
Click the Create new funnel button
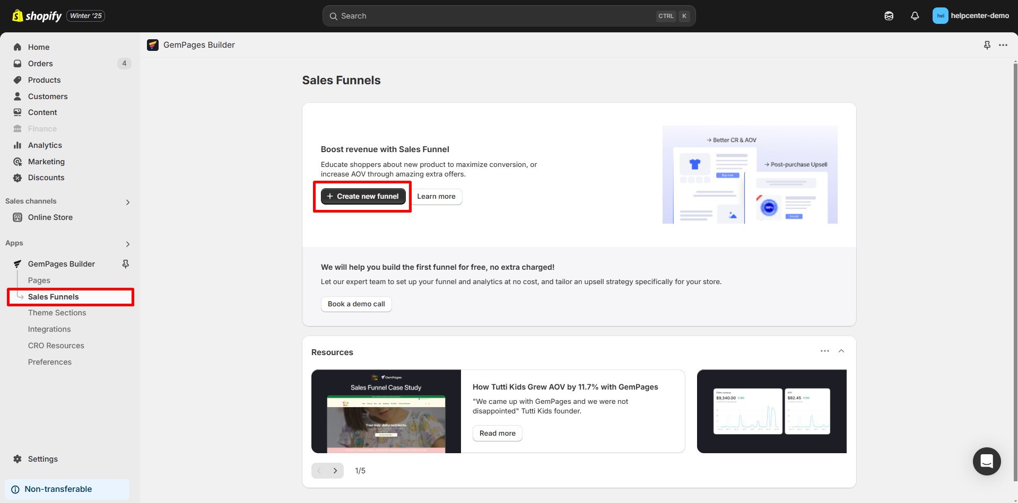click(x=362, y=196)
